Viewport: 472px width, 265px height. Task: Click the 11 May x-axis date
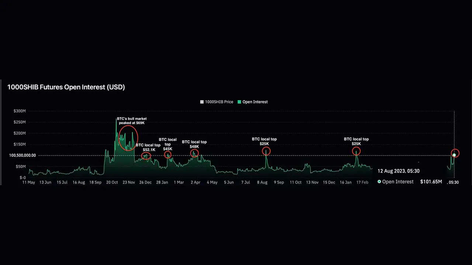tap(29, 182)
